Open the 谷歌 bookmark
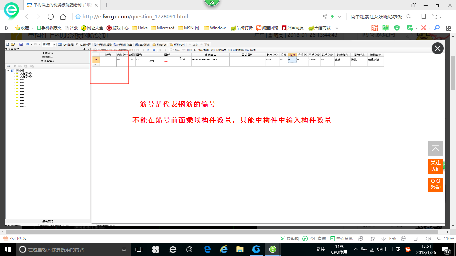 click(x=71, y=28)
